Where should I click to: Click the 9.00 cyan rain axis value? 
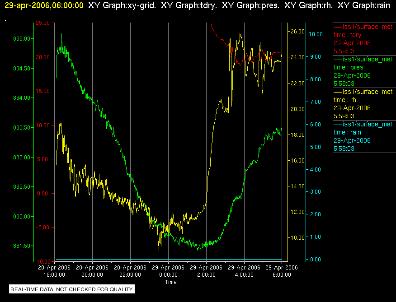click(316, 57)
